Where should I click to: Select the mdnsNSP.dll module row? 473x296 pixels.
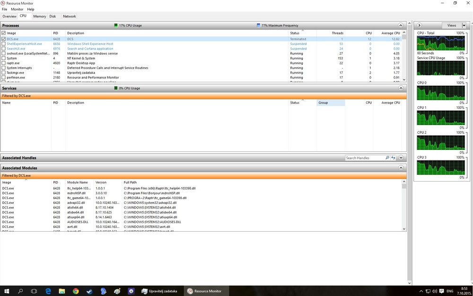coord(201,193)
